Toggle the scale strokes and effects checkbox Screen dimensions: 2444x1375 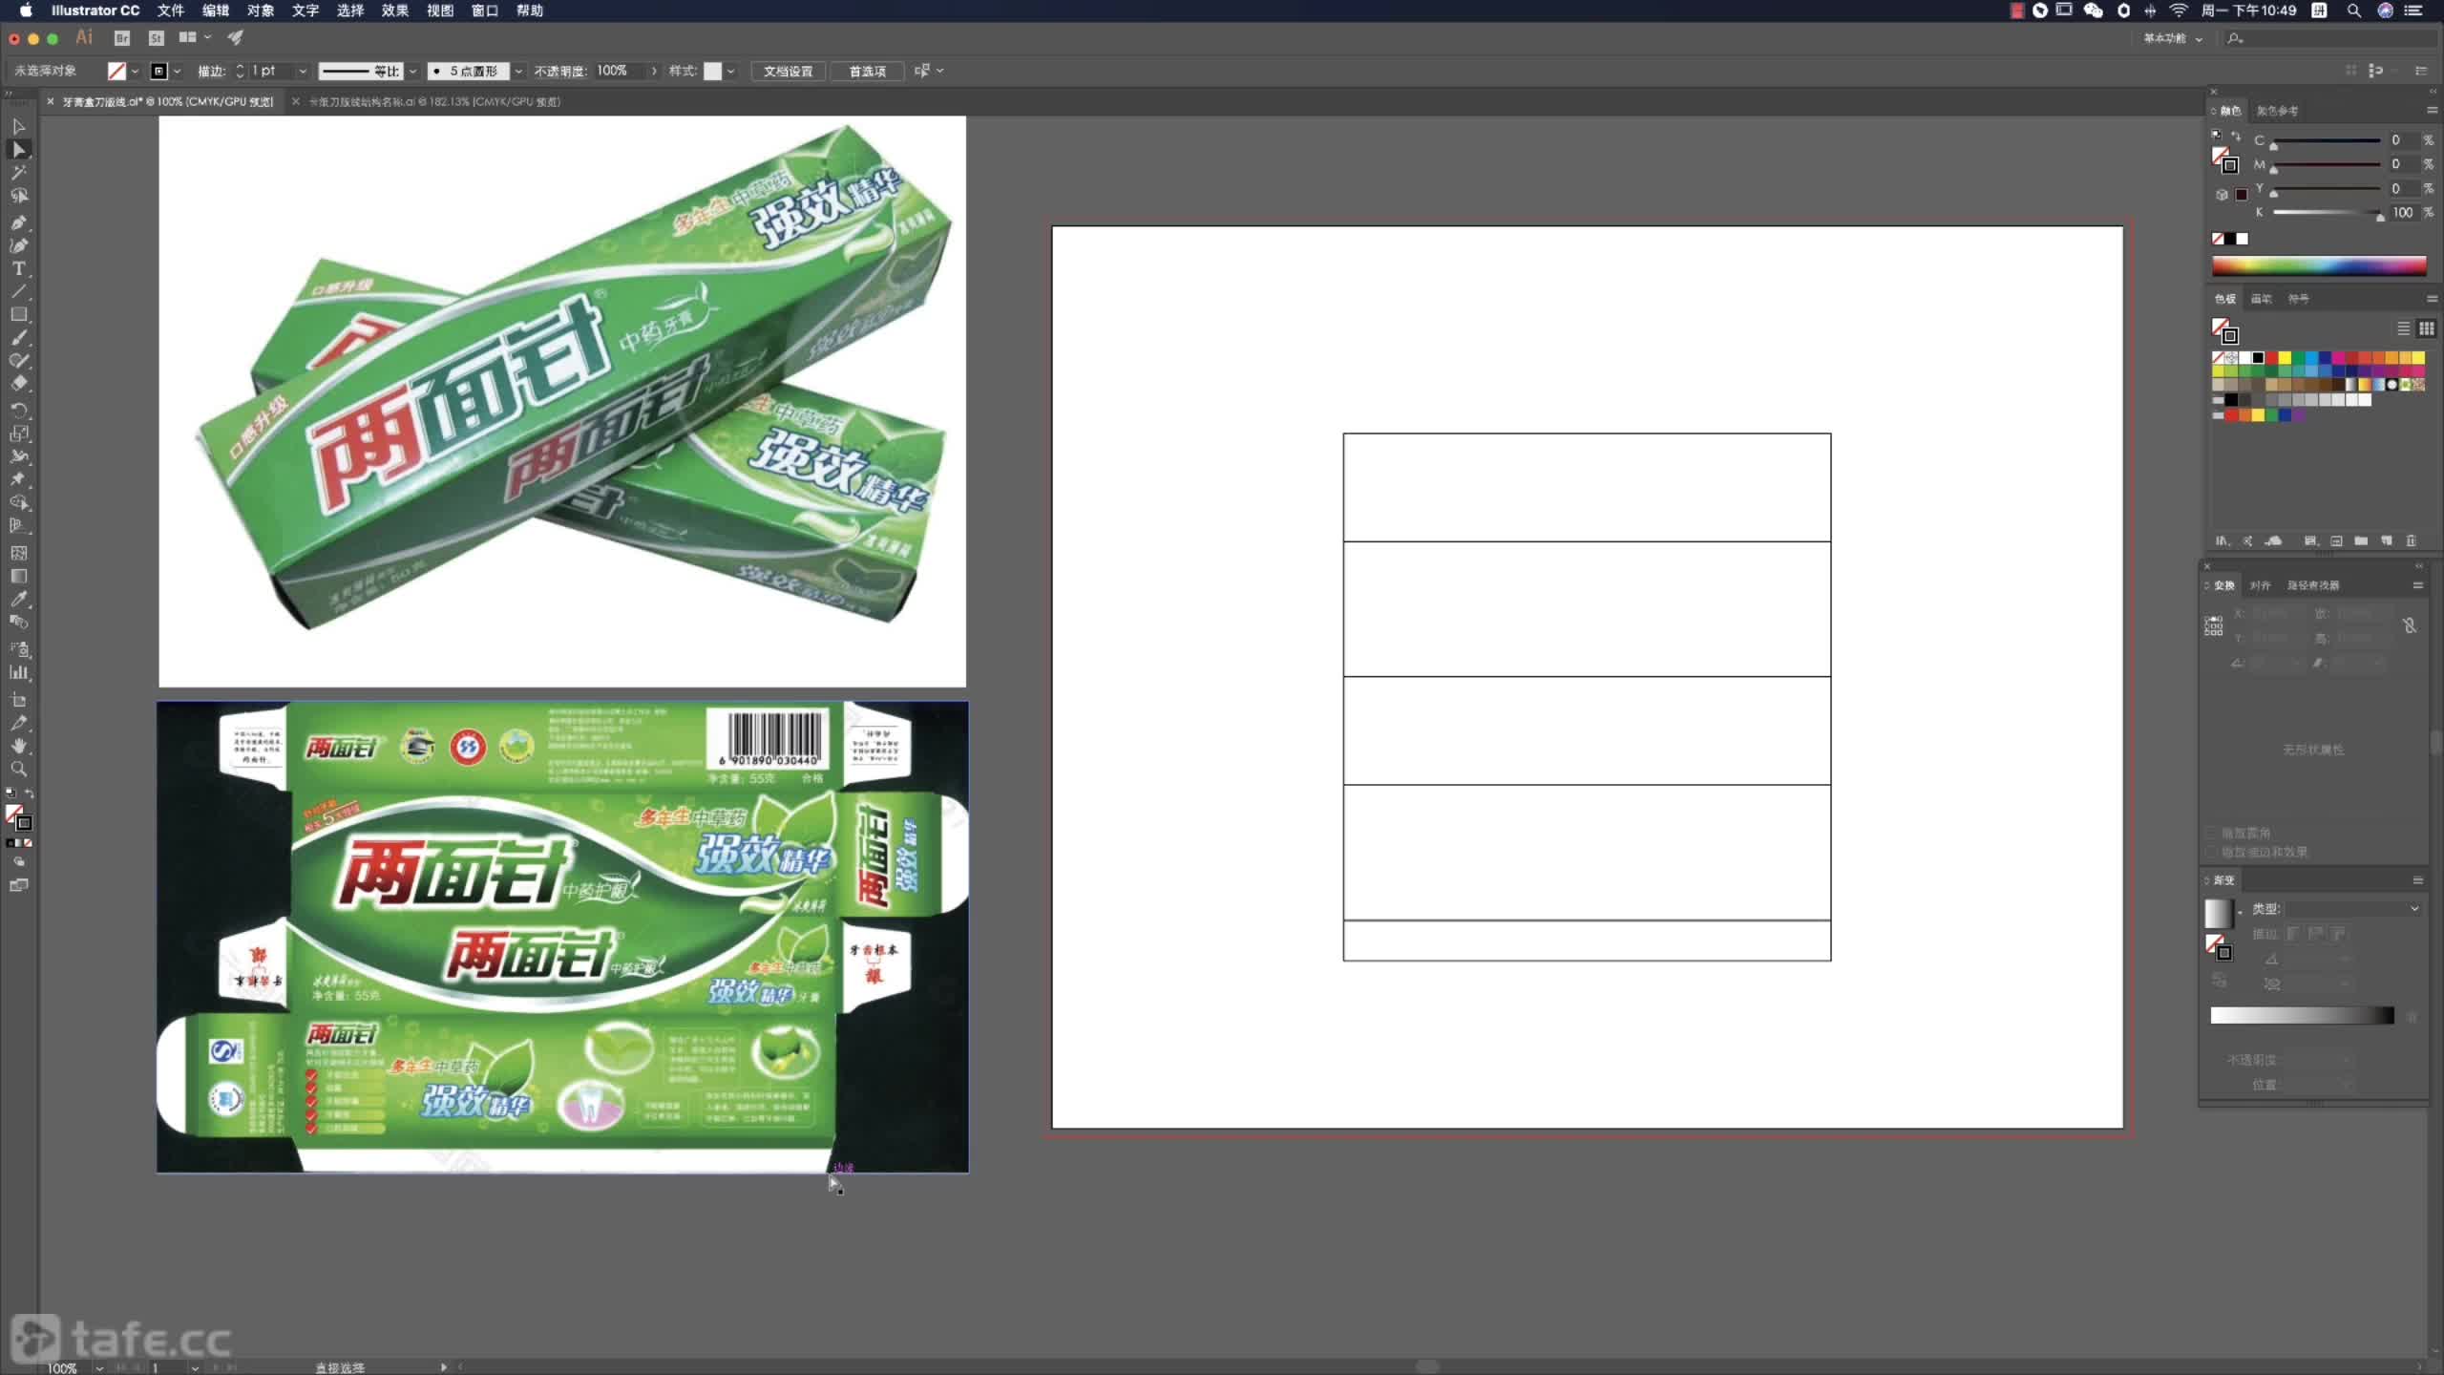[2211, 852]
